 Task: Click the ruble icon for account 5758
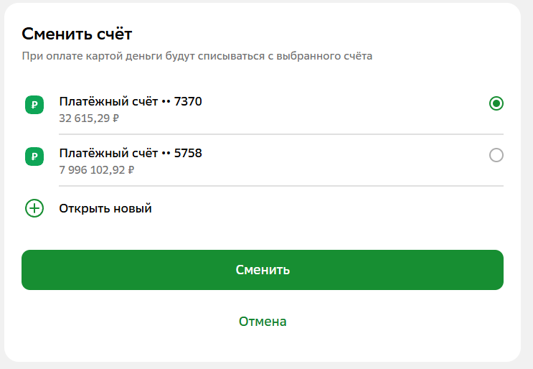(x=34, y=157)
